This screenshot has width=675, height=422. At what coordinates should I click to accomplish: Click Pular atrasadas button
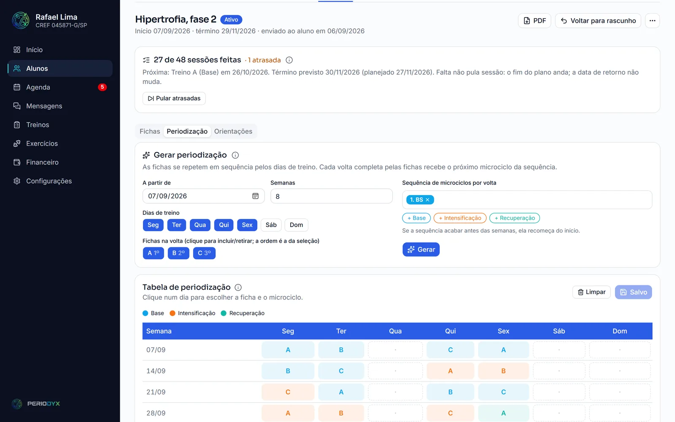click(174, 98)
